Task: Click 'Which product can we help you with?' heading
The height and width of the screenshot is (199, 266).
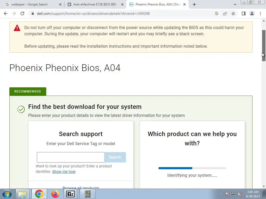Action: [192, 138]
